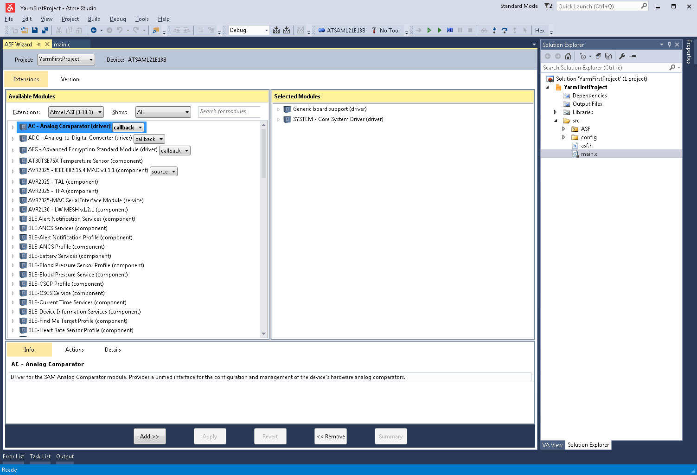This screenshot has height=475, width=697.
Task: Open the File menu
Action: pyautogui.click(x=9, y=19)
